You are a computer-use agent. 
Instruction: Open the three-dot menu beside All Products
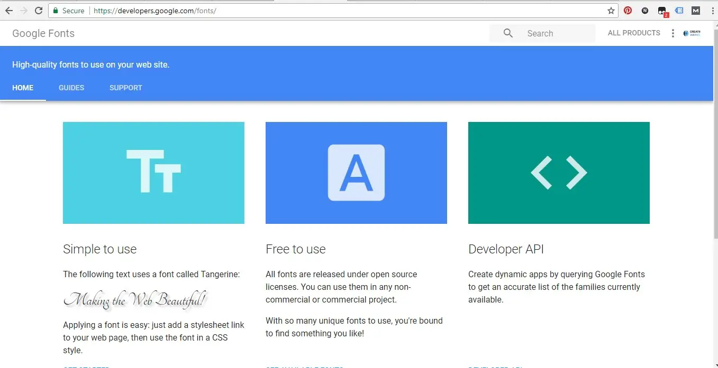(672, 33)
